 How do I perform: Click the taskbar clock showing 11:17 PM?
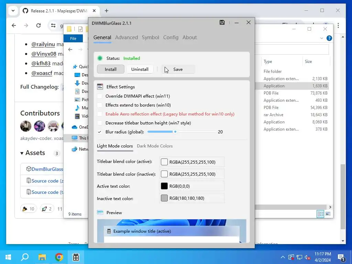click(x=322, y=257)
